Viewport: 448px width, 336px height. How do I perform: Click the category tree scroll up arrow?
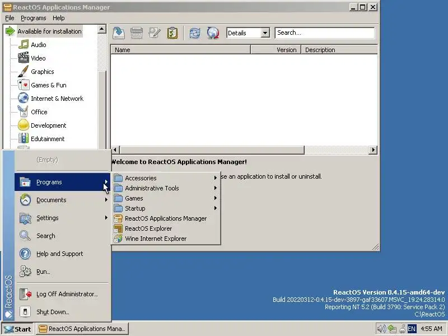[x=102, y=29]
